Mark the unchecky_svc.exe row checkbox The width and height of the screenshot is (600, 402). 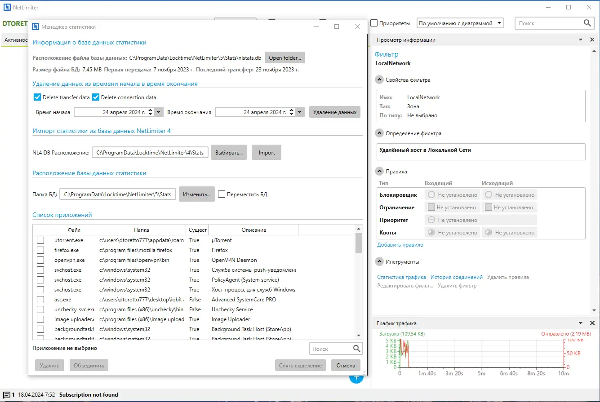40,309
